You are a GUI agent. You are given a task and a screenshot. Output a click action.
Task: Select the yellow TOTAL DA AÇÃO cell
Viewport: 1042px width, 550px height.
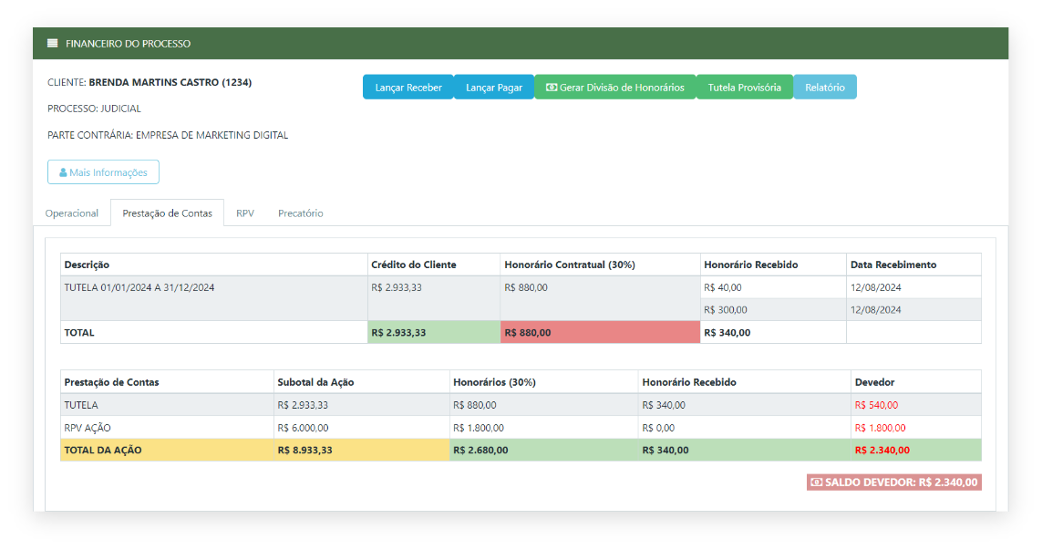point(166,450)
